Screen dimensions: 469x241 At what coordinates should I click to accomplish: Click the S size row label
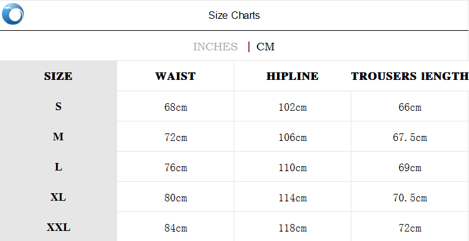tap(59, 106)
